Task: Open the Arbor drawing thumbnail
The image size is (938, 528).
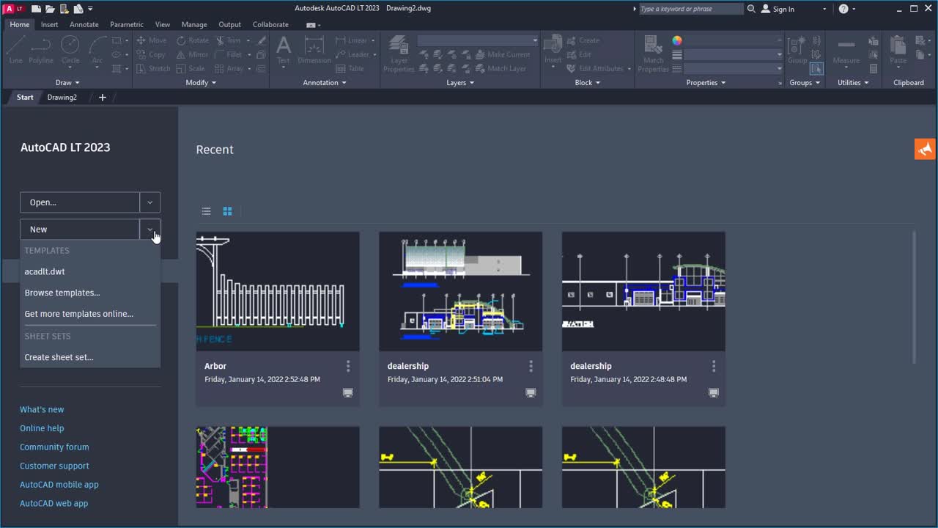Action: [x=277, y=290]
